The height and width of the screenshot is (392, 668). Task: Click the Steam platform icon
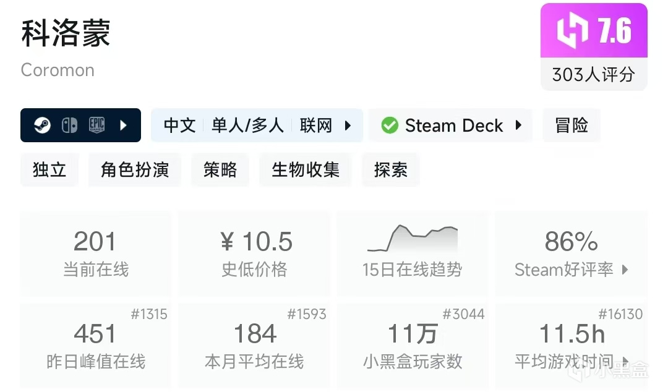tap(43, 126)
